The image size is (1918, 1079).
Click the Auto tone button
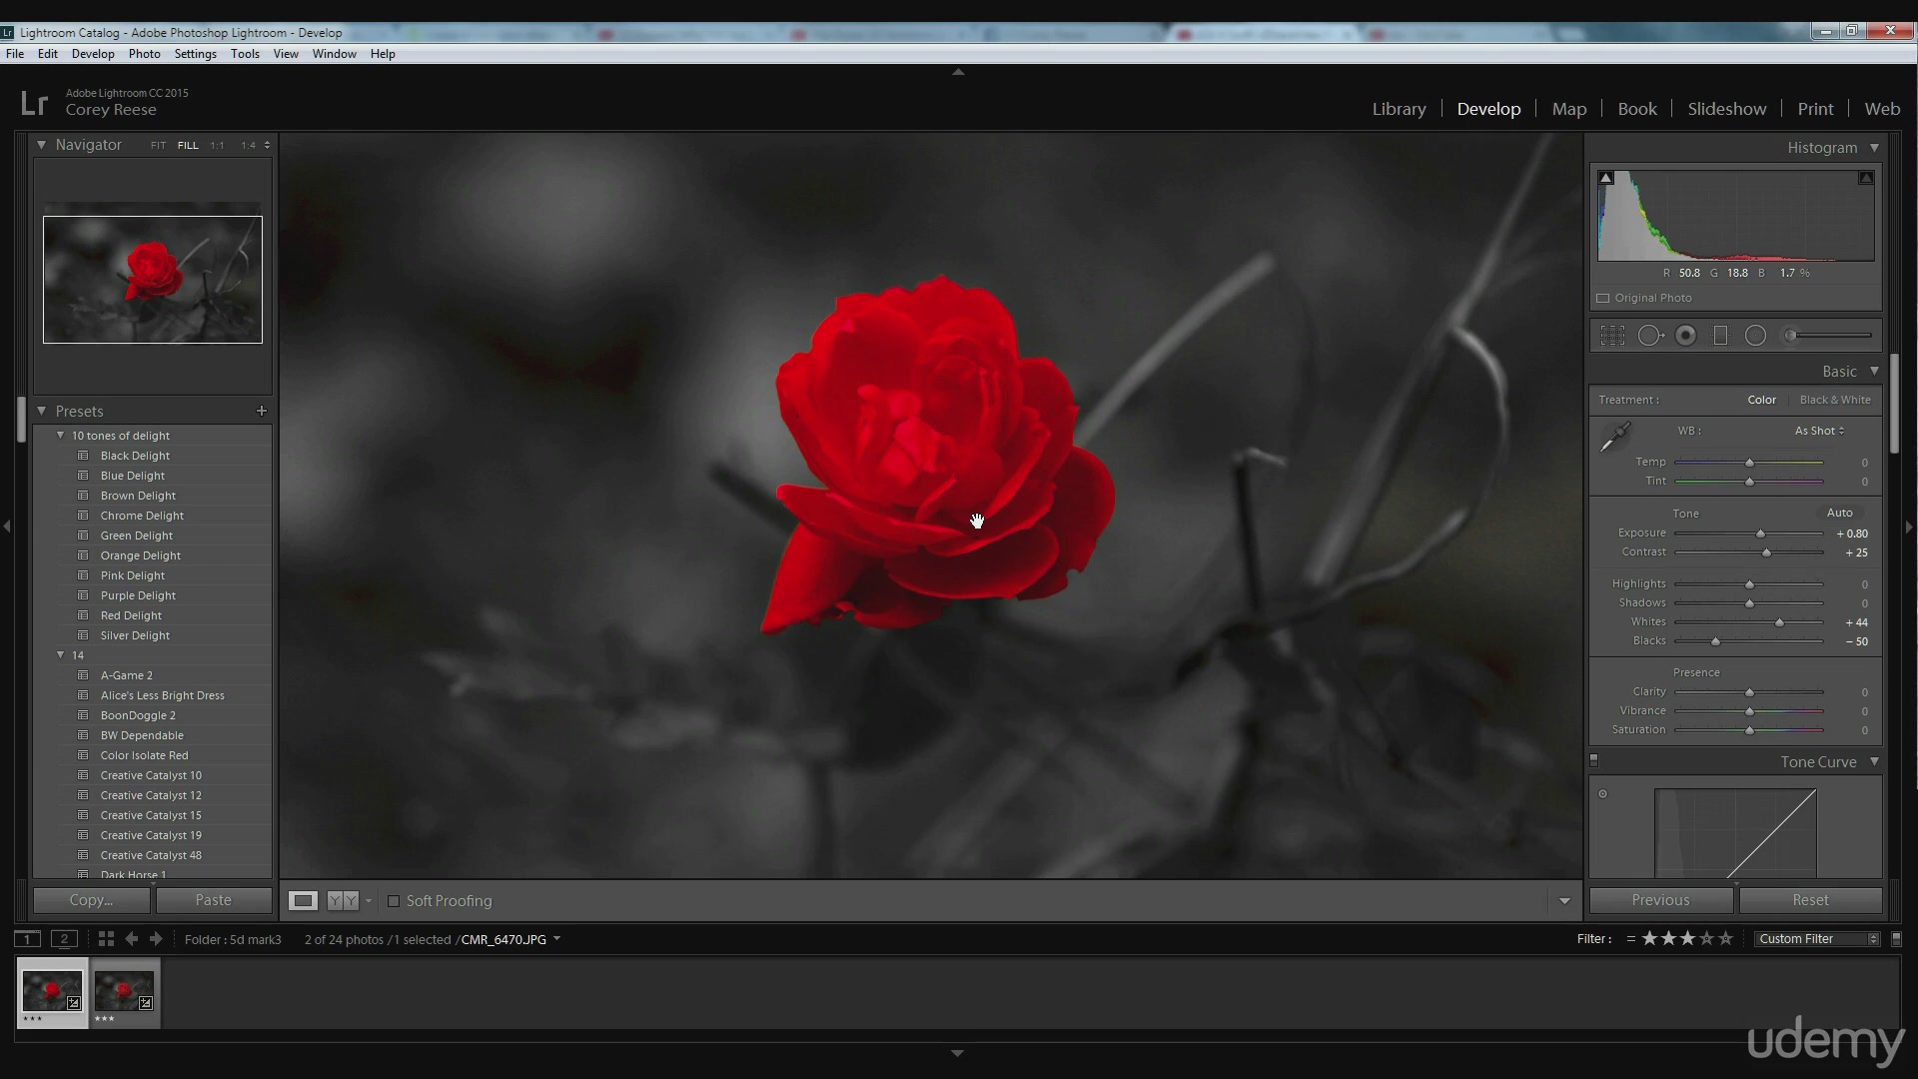1839,513
